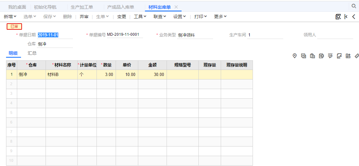Click the 变更 button in toolbar
The height and width of the screenshot is (166, 359).
point(122,17)
